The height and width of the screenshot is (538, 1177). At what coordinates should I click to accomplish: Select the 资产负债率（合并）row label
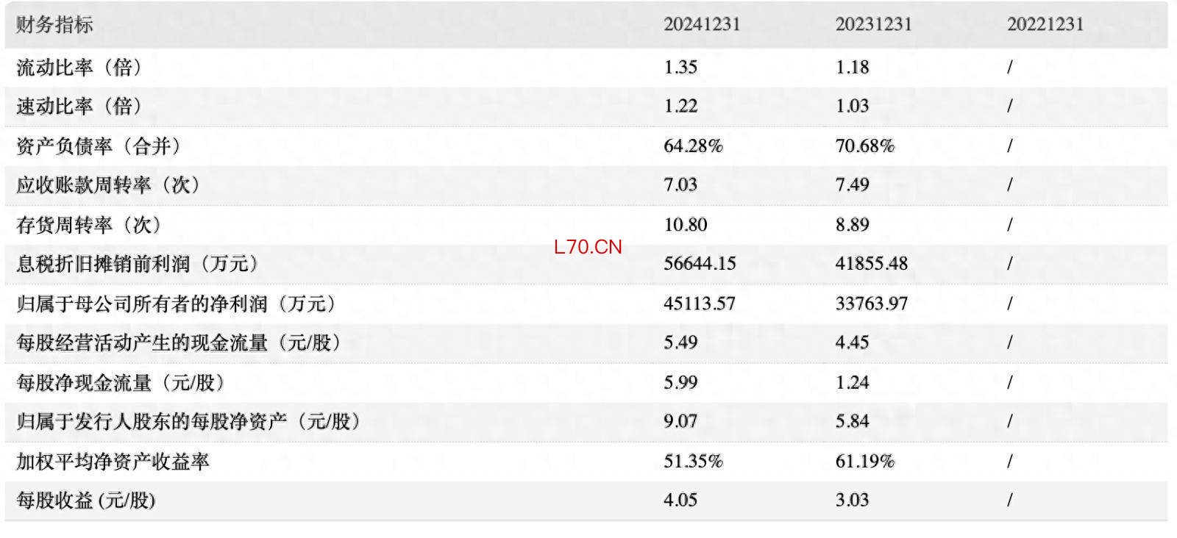coord(99,146)
